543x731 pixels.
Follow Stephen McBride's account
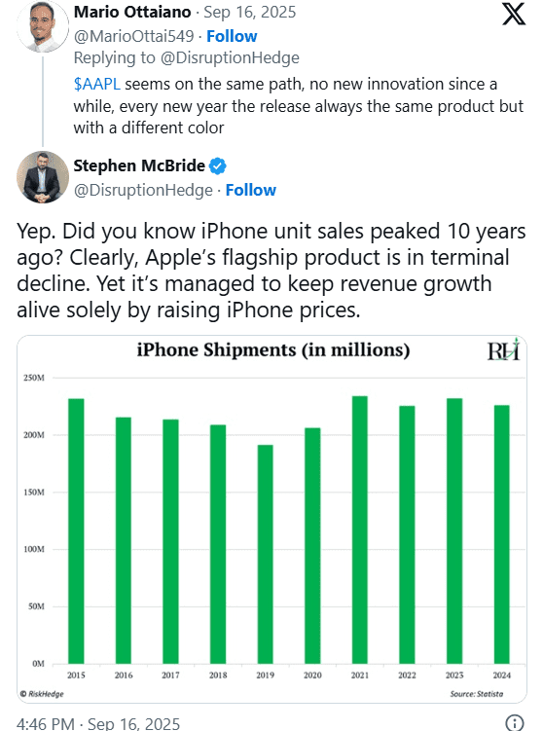click(251, 190)
